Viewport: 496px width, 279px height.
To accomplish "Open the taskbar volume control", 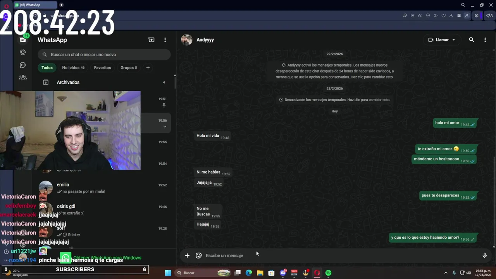I will [x=468, y=273].
